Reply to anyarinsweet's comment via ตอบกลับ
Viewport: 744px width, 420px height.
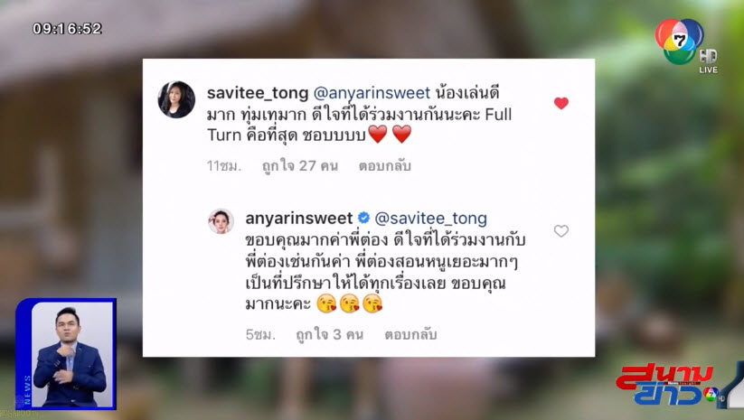tap(410, 334)
